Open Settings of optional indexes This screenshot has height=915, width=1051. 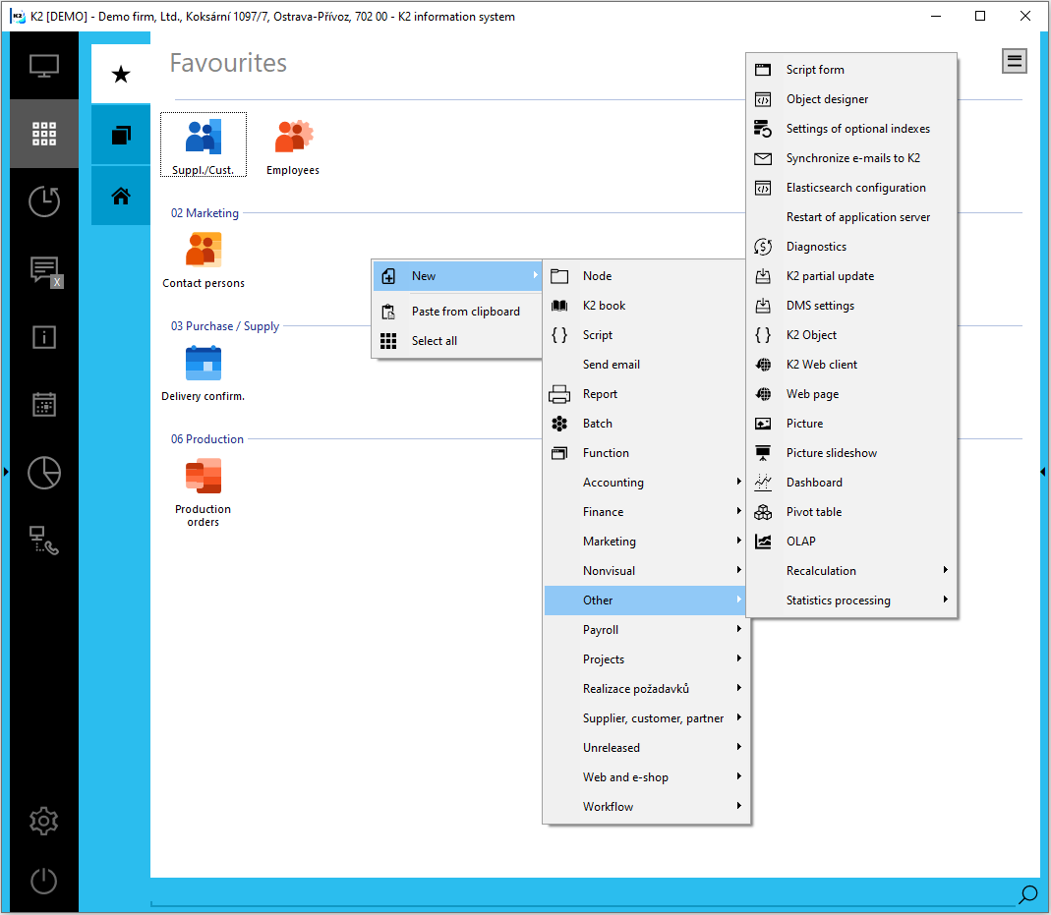click(851, 129)
